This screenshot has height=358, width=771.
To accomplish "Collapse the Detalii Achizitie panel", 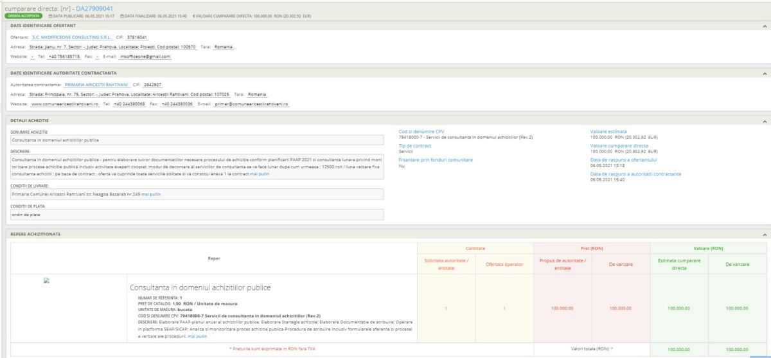I will pyautogui.click(x=764, y=121).
